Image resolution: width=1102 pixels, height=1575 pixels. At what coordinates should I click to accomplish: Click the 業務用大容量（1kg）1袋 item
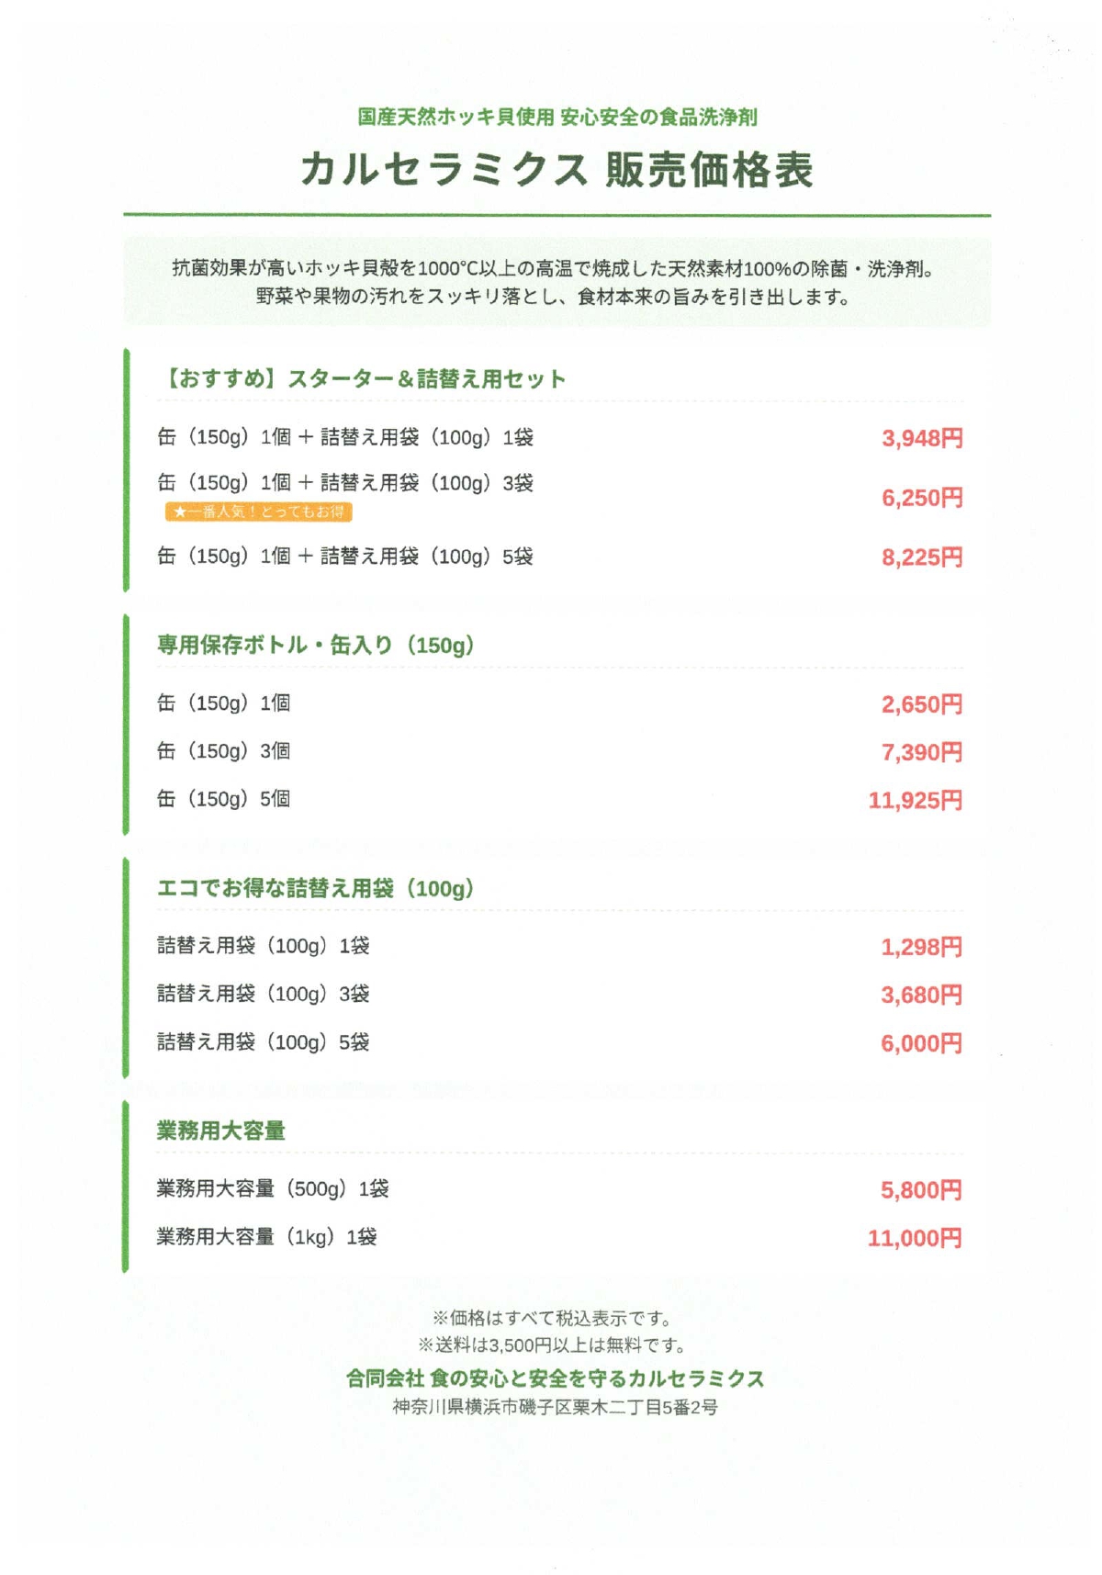click(267, 1237)
